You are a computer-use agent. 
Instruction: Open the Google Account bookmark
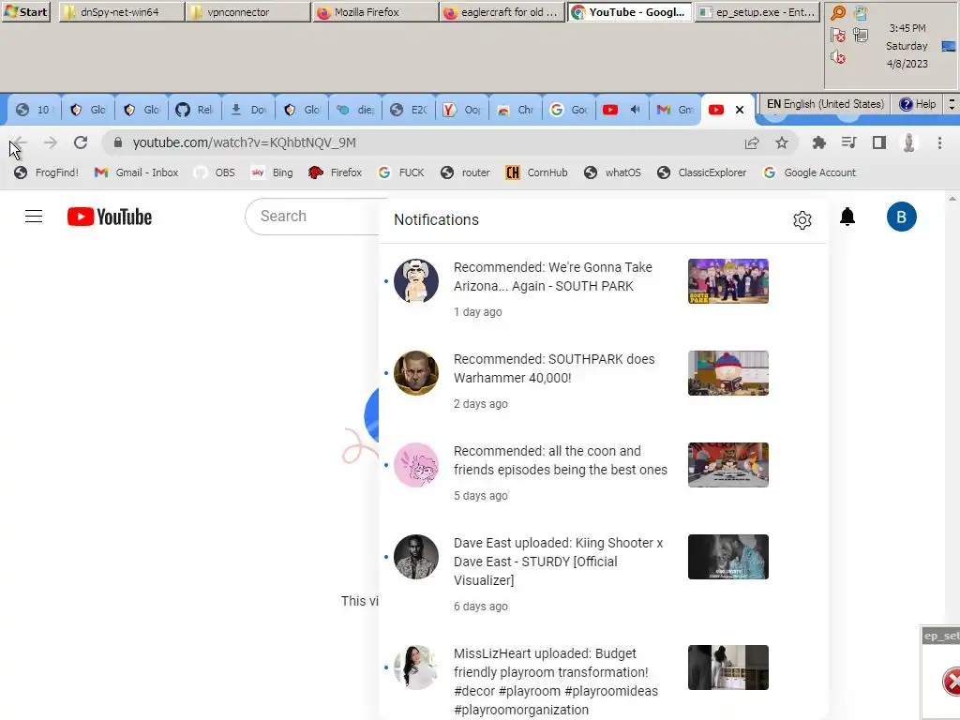[x=809, y=172]
